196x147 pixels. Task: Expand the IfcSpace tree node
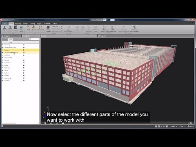pyautogui.click(x=3, y=50)
